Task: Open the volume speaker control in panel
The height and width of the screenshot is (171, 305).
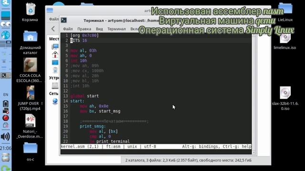Action: (x=5, y=137)
